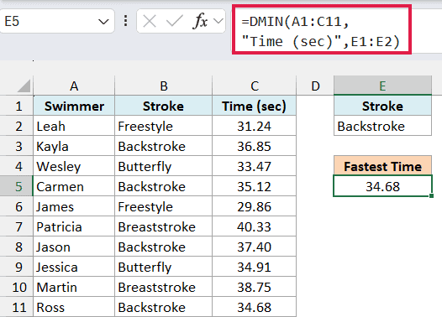Select Wesley's Butterfly stroke cell

coord(164,166)
